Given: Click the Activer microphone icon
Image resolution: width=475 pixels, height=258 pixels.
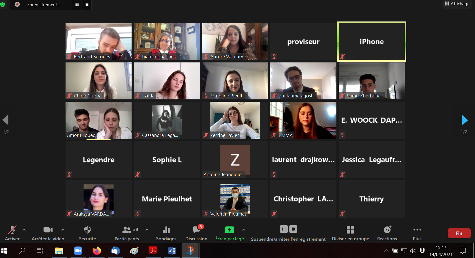Looking at the screenshot, I should coord(12,230).
